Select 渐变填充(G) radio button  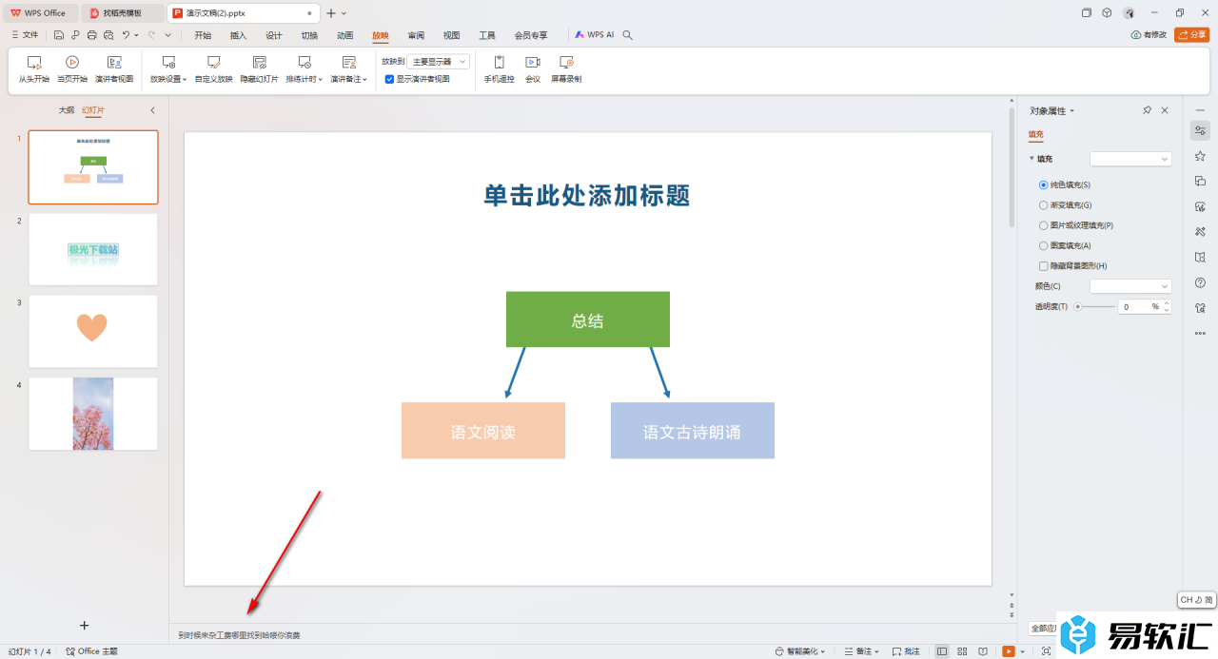click(1043, 204)
